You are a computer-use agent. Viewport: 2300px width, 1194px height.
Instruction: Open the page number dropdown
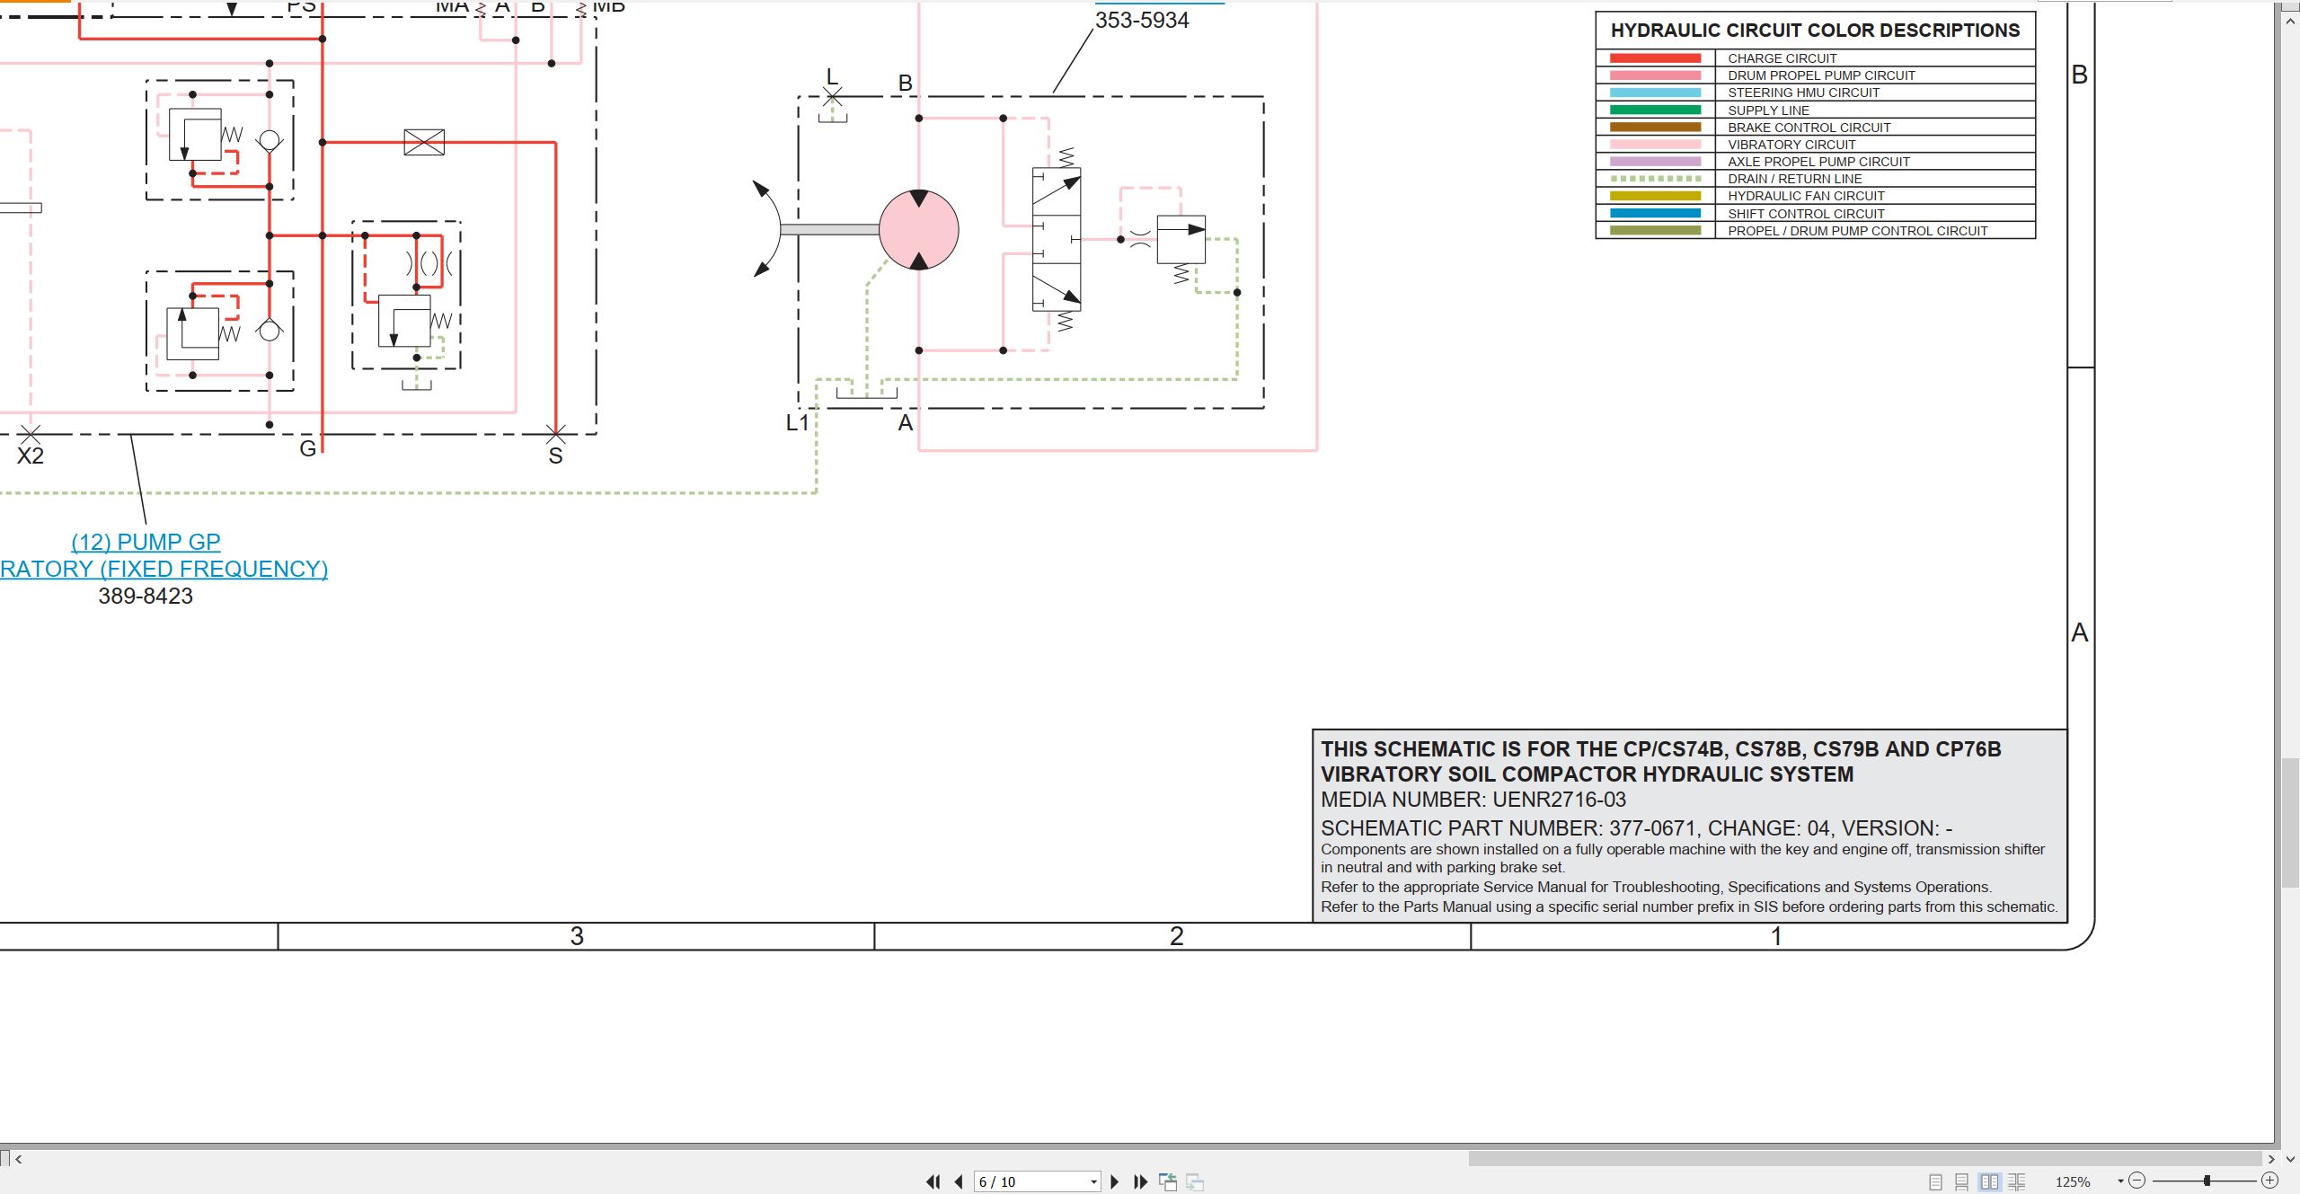point(1093,1182)
